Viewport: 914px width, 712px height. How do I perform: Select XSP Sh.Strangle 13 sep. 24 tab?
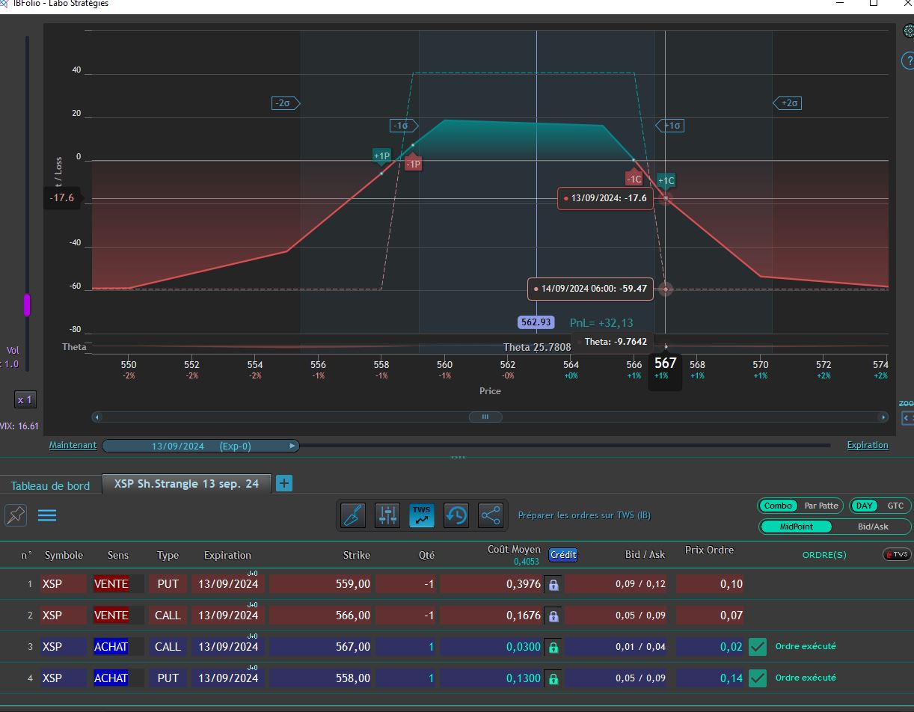pyautogui.click(x=186, y=484)
